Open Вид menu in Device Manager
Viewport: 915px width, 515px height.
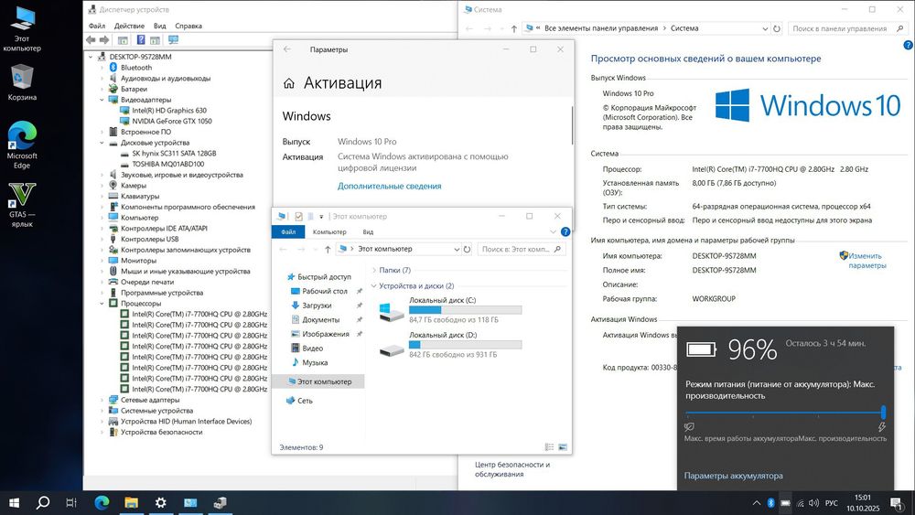159,27
